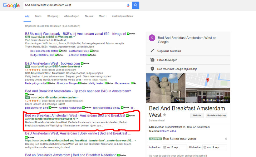Call phone number 020 421 4864
256x157 pixels.
168,131
